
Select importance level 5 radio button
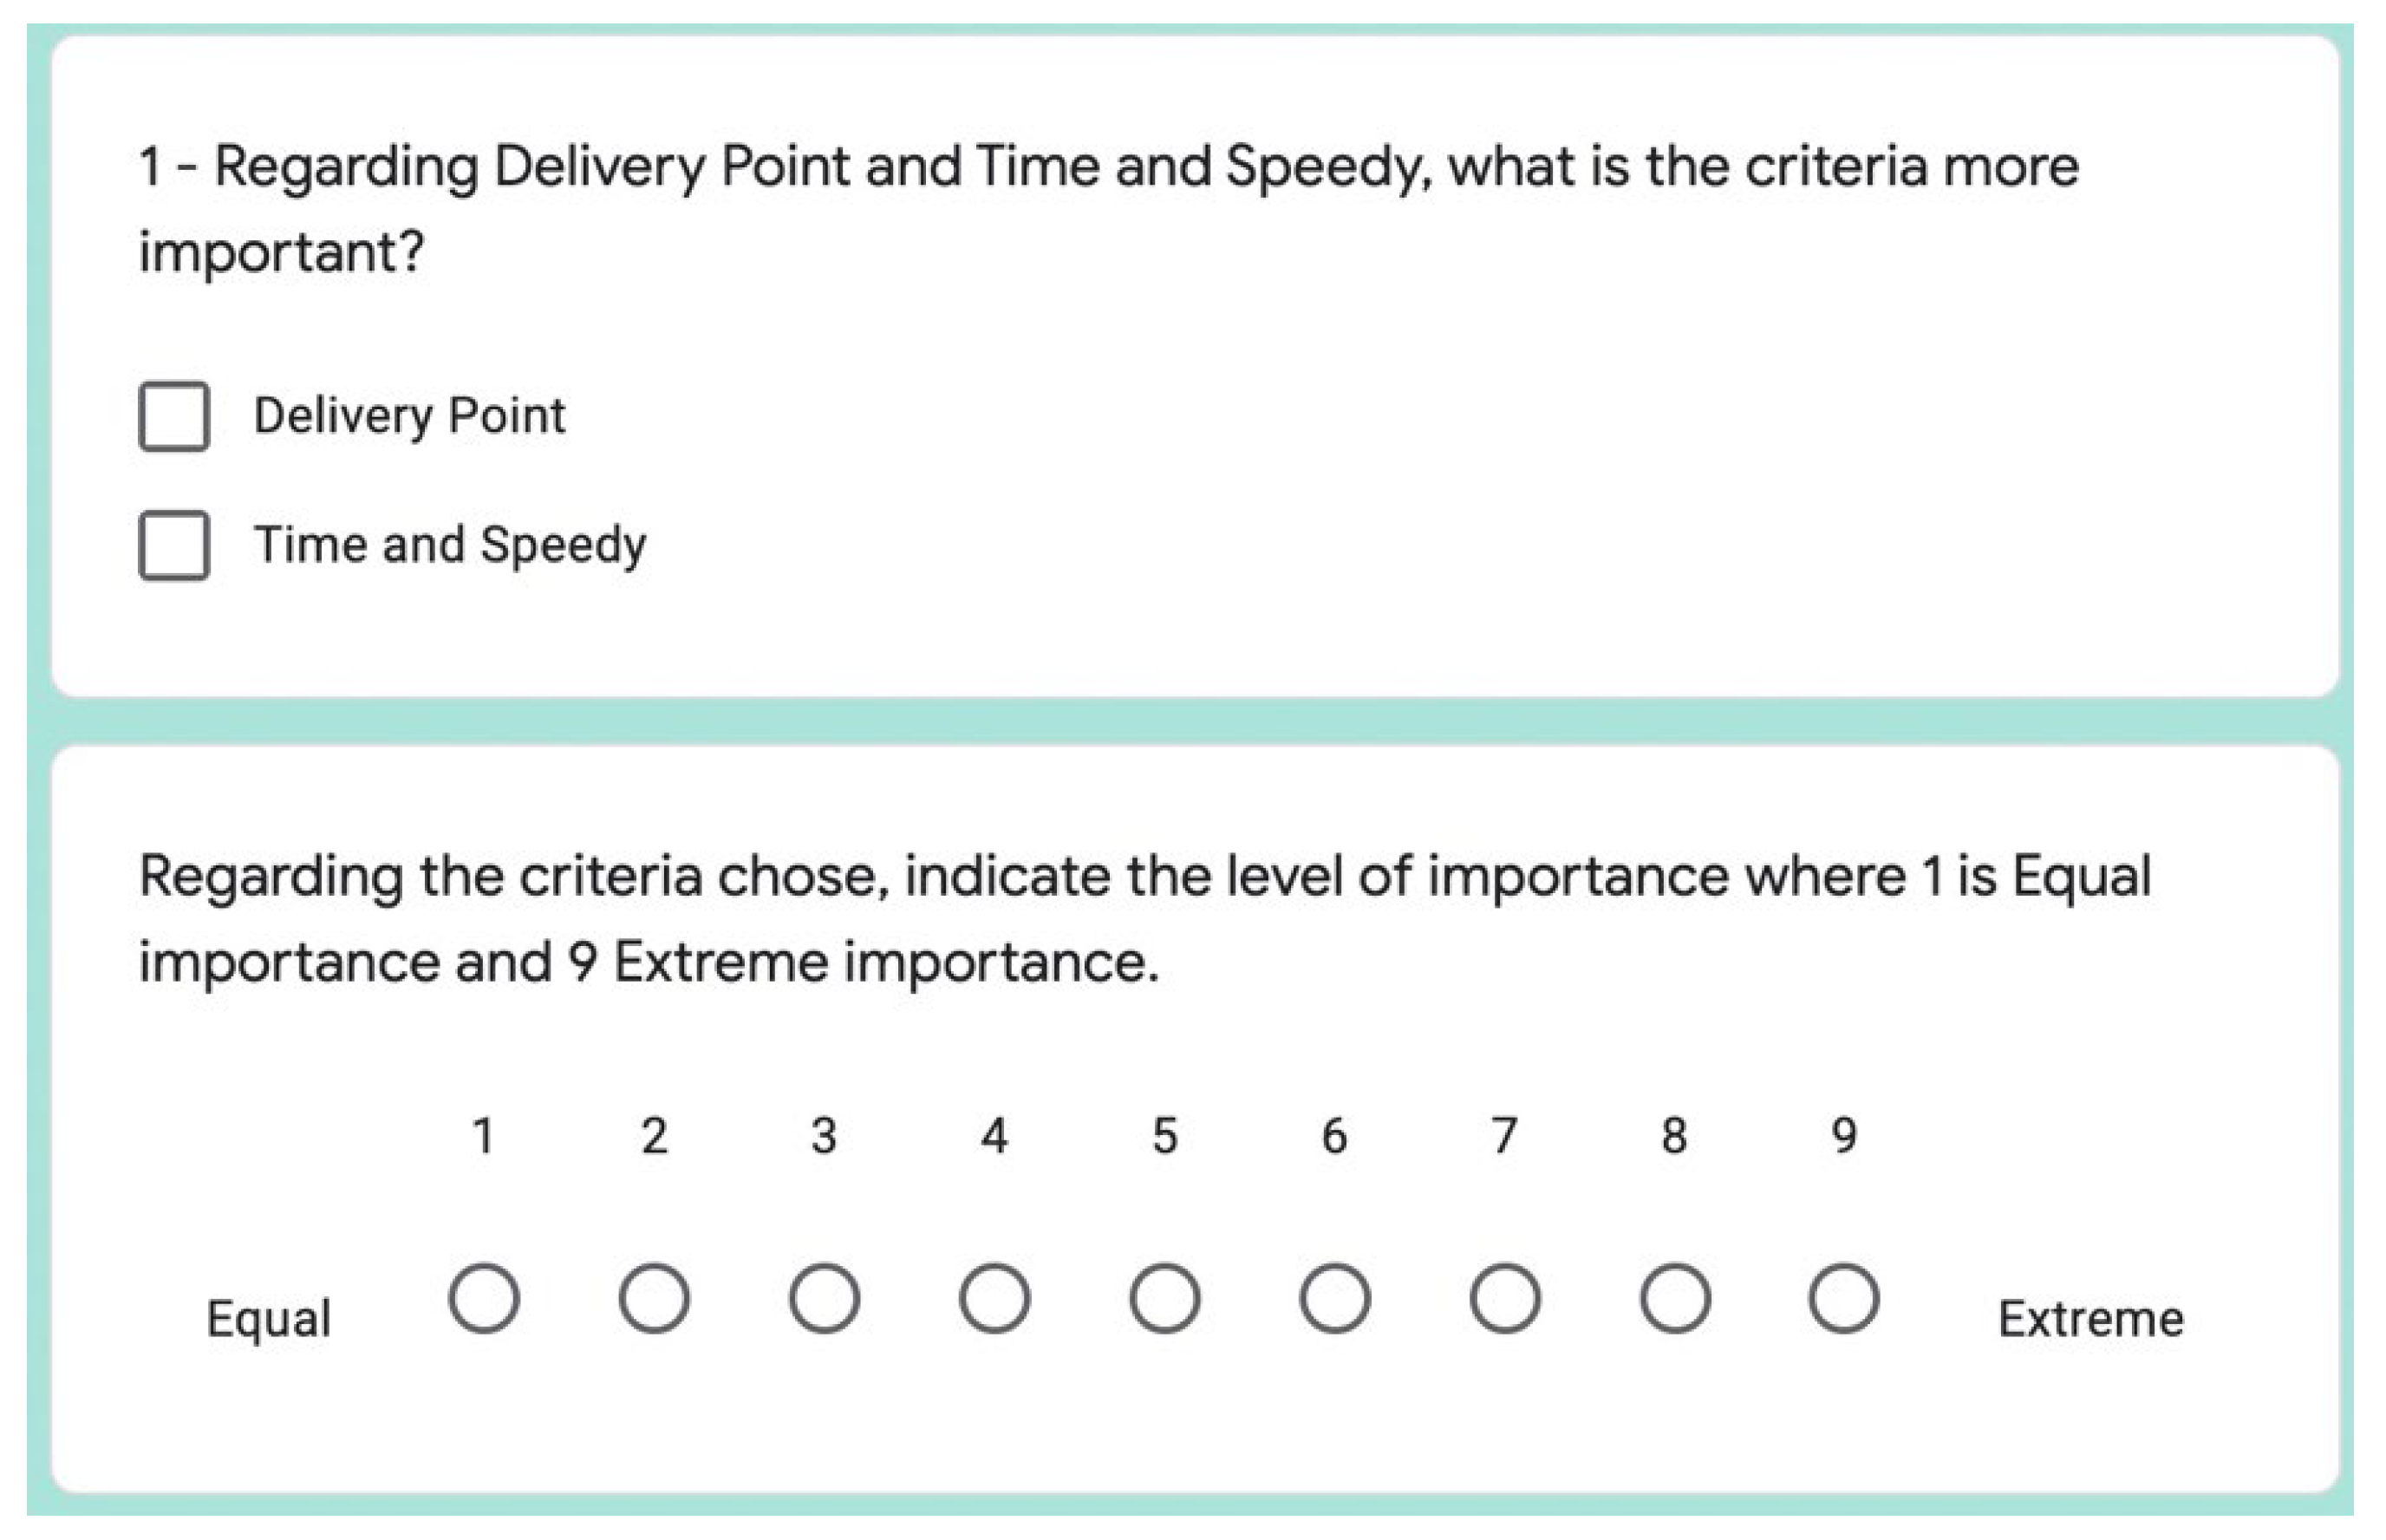tap(1164, 1299)
